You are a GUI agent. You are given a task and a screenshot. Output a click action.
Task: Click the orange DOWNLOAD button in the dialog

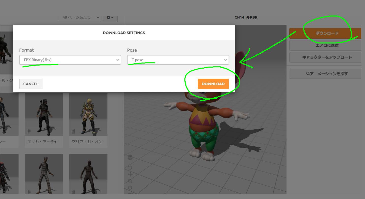click(x=213, y=84)
